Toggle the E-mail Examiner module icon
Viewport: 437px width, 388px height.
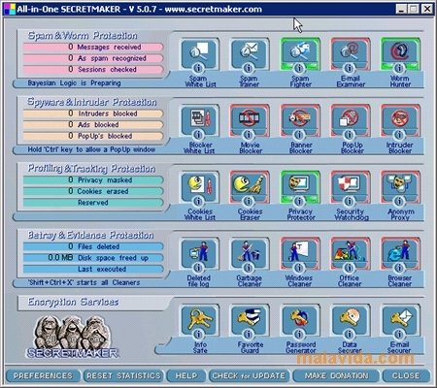[x=350, y=53]
